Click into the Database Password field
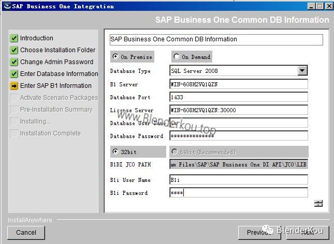Viewport: 334px width, 244px height. 239,136
